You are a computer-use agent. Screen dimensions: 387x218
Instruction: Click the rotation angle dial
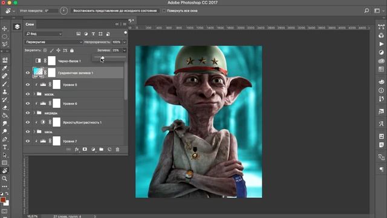[x=63, y=11]
